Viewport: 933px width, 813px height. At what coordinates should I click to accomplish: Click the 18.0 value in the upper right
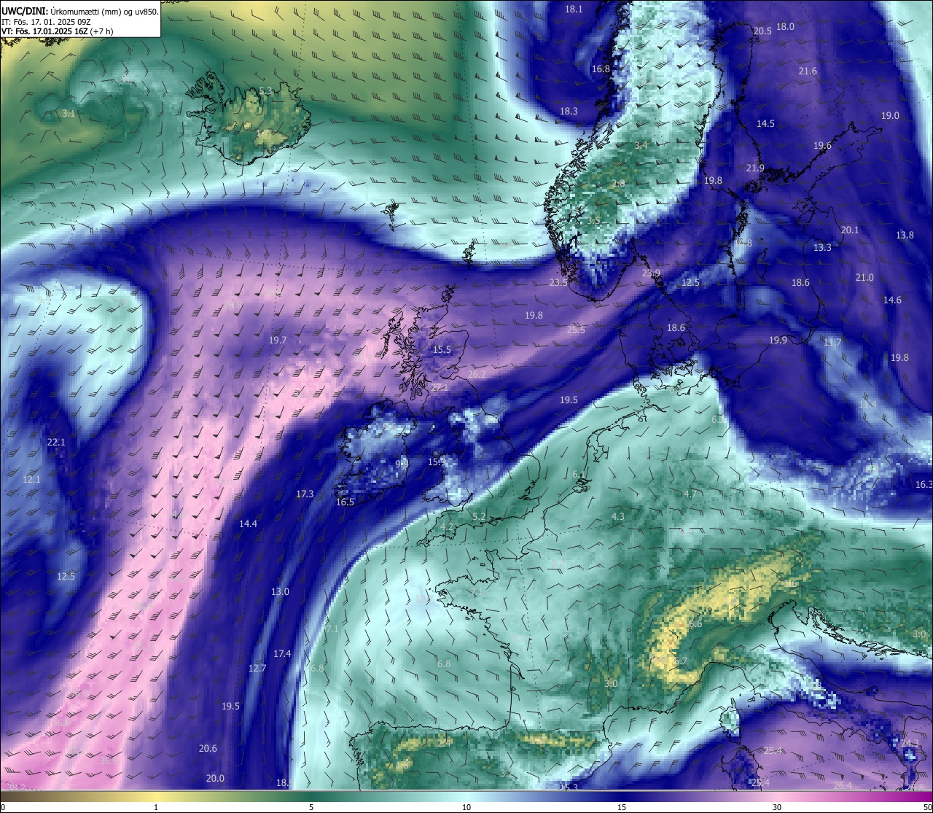tap(785, 26)
